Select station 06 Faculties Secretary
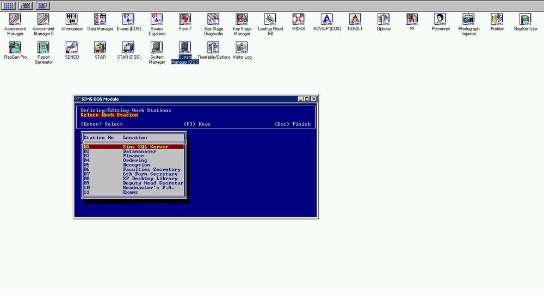Screen dimensions: 544x295 point(134,169)
